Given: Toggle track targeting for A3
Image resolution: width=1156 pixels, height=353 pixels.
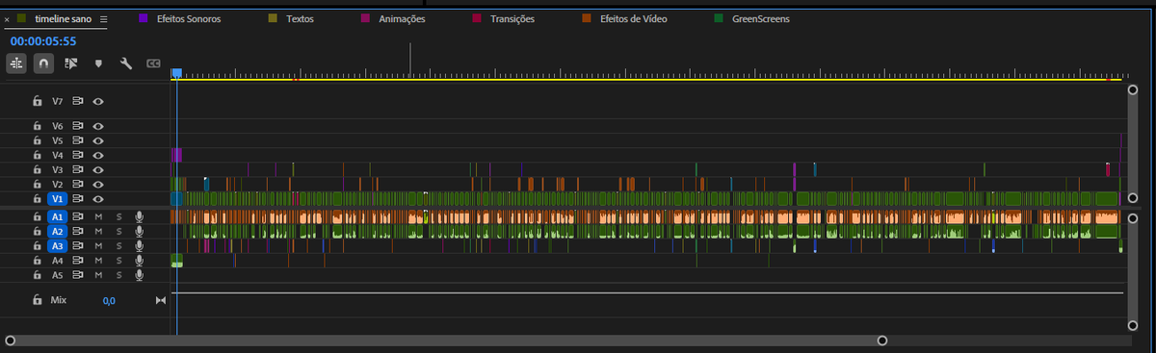Looking at the screenshot, I should (x=57, y=246).
